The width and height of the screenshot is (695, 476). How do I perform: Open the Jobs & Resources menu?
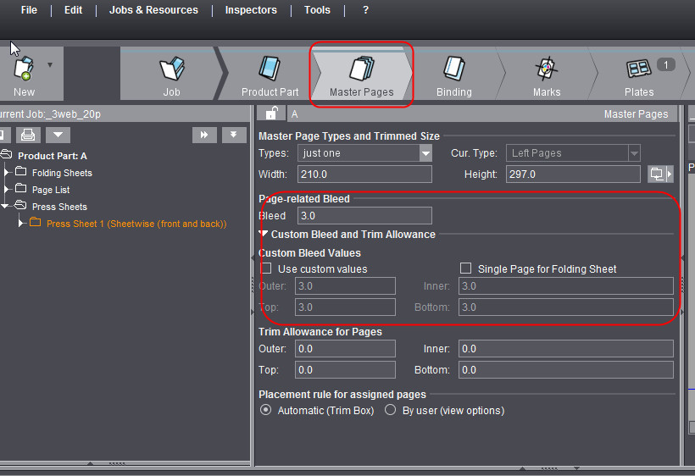tap(153, 10)
